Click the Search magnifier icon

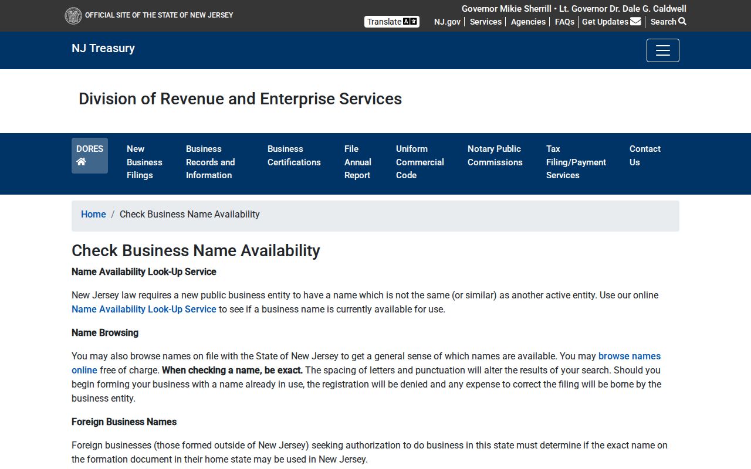point(682,22)
